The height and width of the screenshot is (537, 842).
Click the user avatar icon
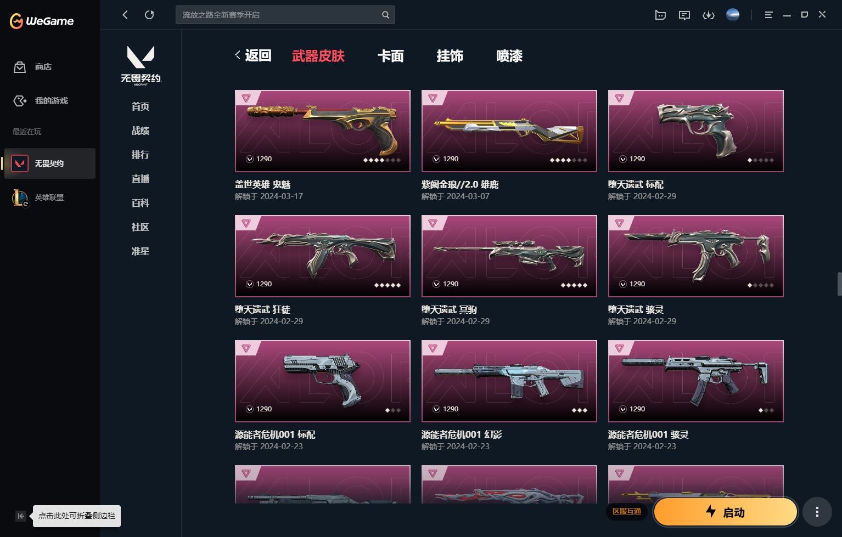click(733, 15)
